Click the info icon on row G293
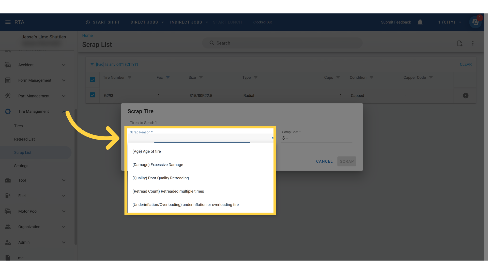This screenshot has width=488, height=274. pyautogui.click(x=465, y=96)
